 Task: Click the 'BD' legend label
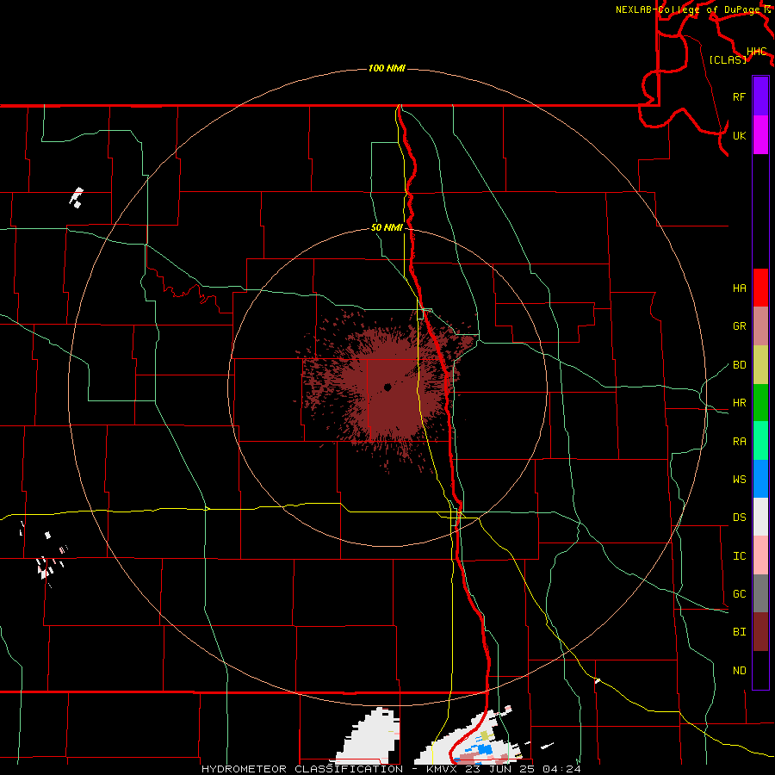(739, 365)
